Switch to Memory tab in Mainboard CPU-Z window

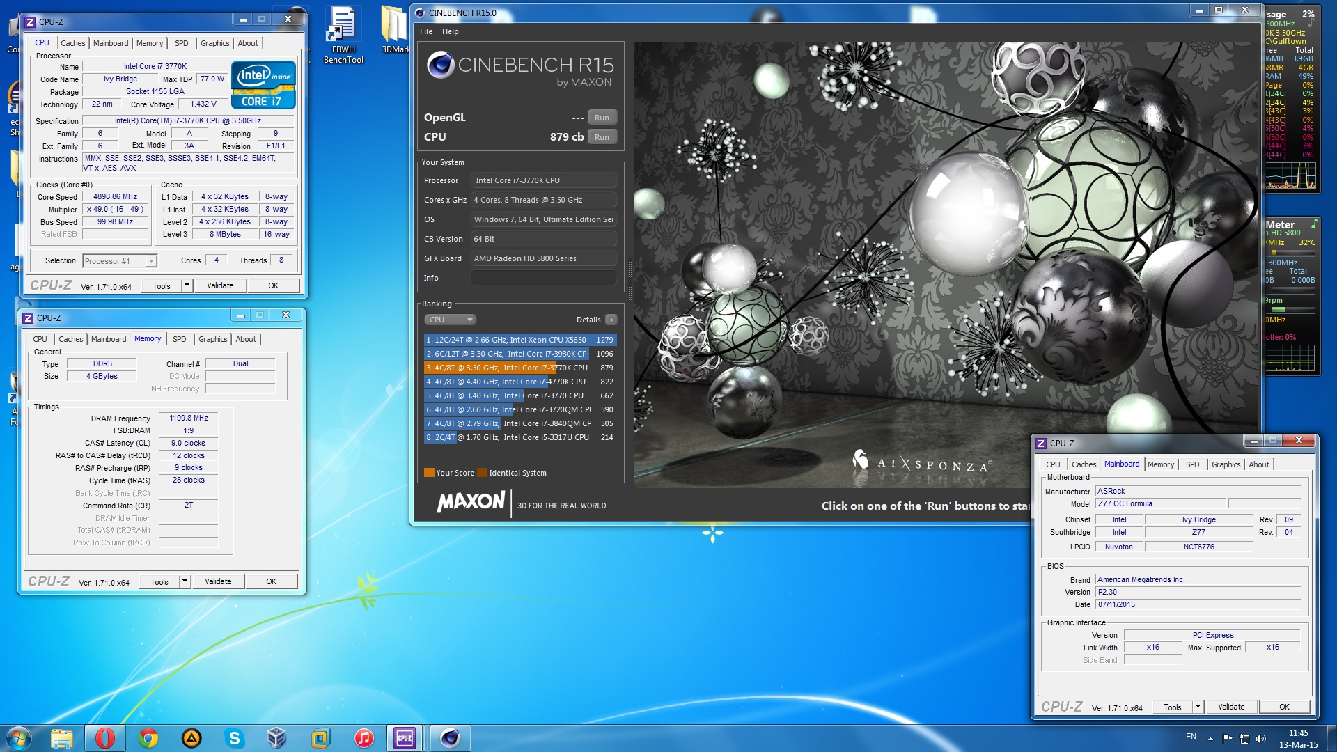[1161, 464]
